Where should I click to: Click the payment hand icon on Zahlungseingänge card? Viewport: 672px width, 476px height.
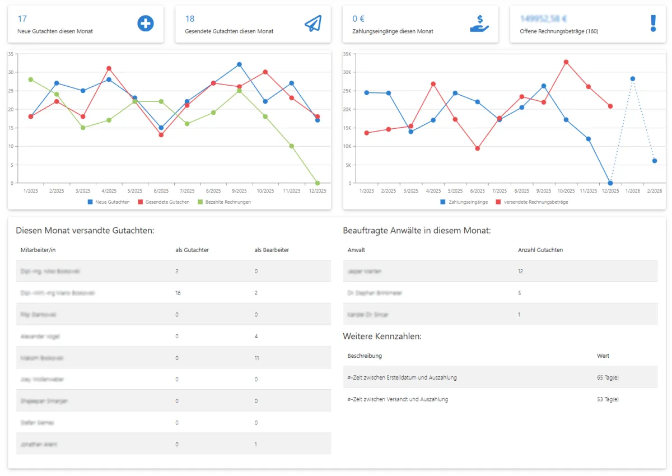480,24
